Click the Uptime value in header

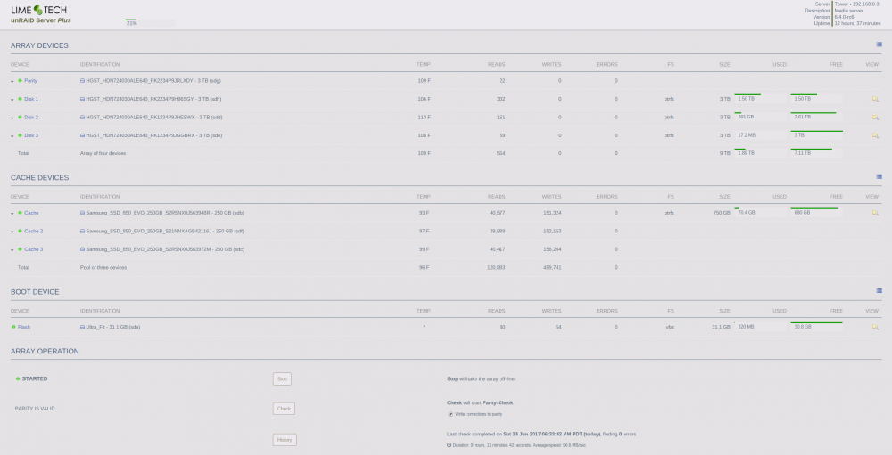[x=858, y=23]
